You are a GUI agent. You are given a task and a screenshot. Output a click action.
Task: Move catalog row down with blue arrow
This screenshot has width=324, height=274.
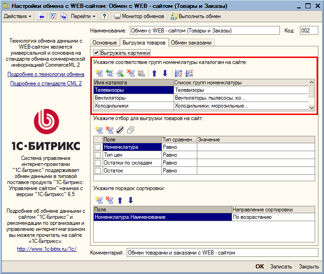[x=165, y=73]
